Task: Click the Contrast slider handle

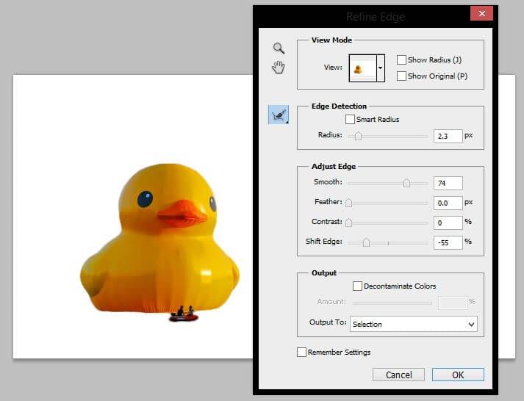Action: pyautogui.click(x=348, y=222)
